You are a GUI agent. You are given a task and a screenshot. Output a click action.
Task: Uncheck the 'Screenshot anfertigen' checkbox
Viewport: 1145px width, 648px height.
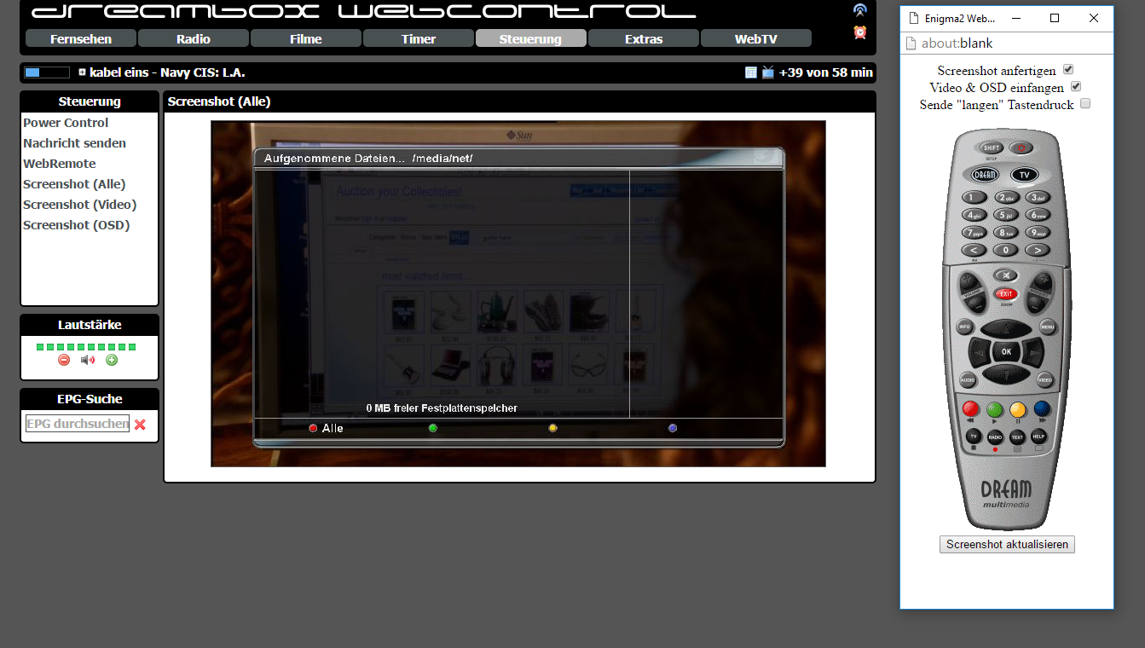click(1068, 70)
